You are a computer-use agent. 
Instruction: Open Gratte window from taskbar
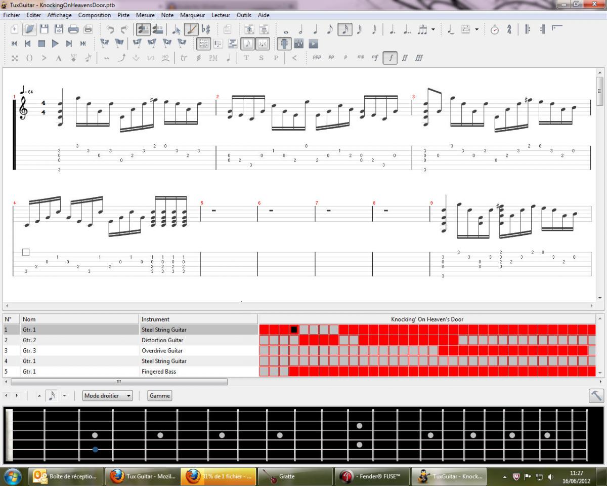pyautogui.click(x=295, y=476)
